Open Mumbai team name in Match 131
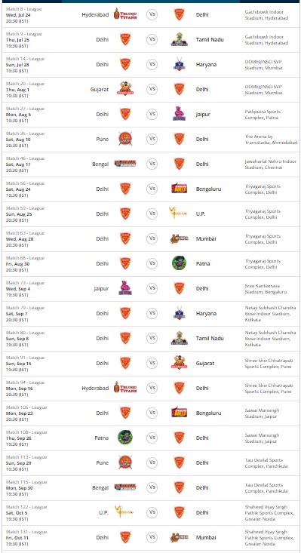The height and width of the screenshot is (553, 301). [x=205, y=537]
